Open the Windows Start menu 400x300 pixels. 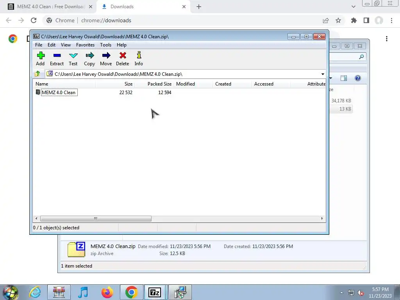11,293
